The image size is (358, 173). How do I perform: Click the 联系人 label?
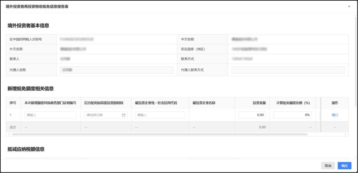[14, 59]
